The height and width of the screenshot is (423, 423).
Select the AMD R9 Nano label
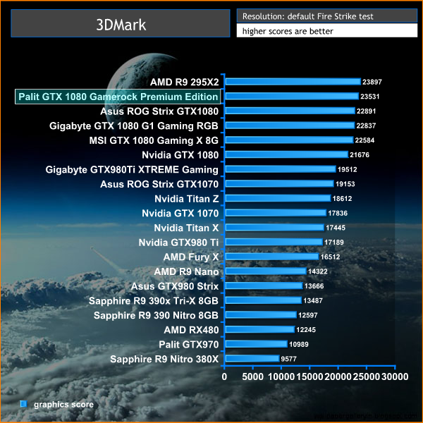186,271
